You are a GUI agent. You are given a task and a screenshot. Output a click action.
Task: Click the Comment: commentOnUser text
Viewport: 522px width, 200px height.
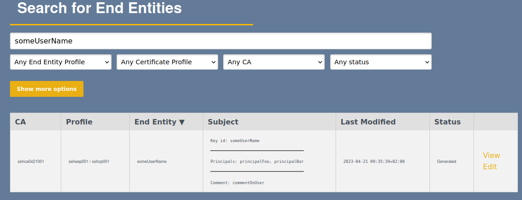point(237,183)
